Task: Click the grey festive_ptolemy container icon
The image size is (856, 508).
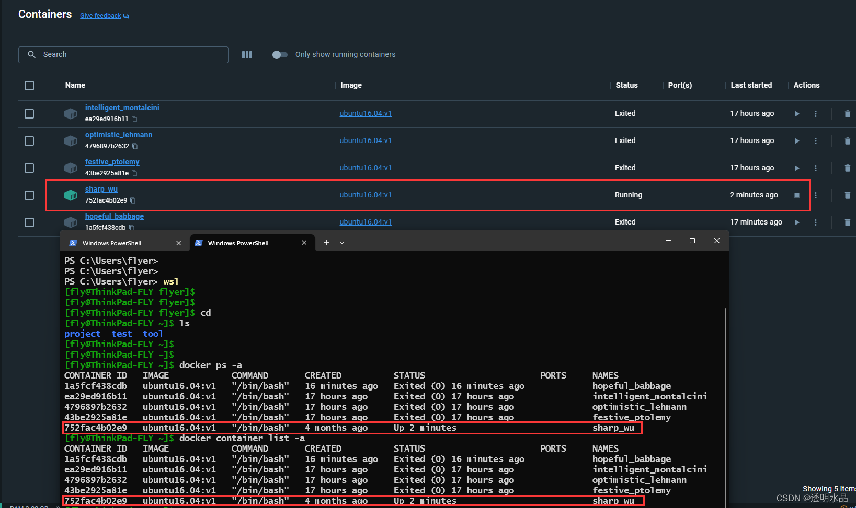Action: pyautogui.click(x=71, y=168)
